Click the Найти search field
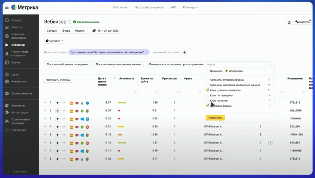Image resolution: width=315 pixels, height=178 pixels. point(239,64)
